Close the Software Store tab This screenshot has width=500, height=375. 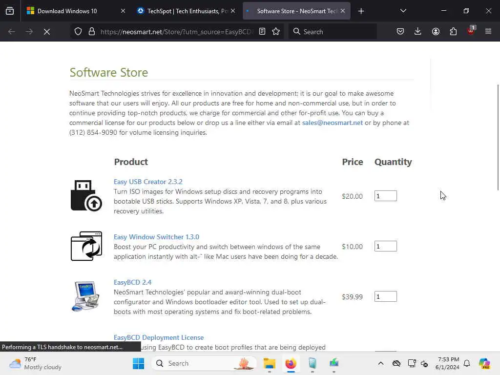click(x=343, y=11)
